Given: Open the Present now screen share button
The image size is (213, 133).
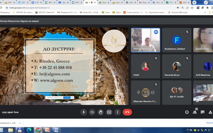Looking at the screenshot, I should click(109, 112).
